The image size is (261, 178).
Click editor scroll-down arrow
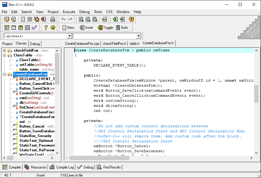pyautogui.click(x=256, y=153)
